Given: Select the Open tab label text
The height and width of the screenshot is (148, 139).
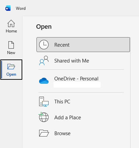Looking at the screenshot, I should 11,74.
